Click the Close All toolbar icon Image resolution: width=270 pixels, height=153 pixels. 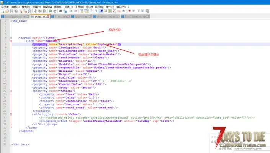(x=25, y=11)
